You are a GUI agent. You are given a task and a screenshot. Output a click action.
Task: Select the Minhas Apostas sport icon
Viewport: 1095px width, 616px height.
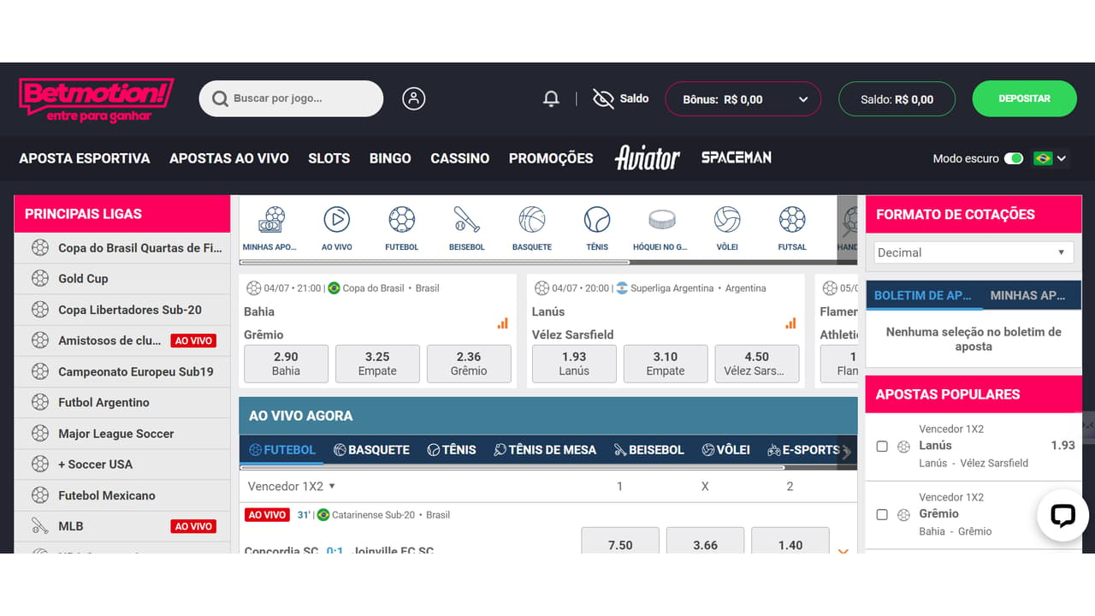pyautogui.click(x=270, y=221)
